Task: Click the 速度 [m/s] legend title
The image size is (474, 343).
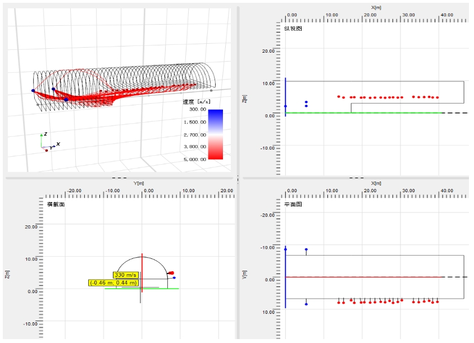Action: (x=196, y=102)
